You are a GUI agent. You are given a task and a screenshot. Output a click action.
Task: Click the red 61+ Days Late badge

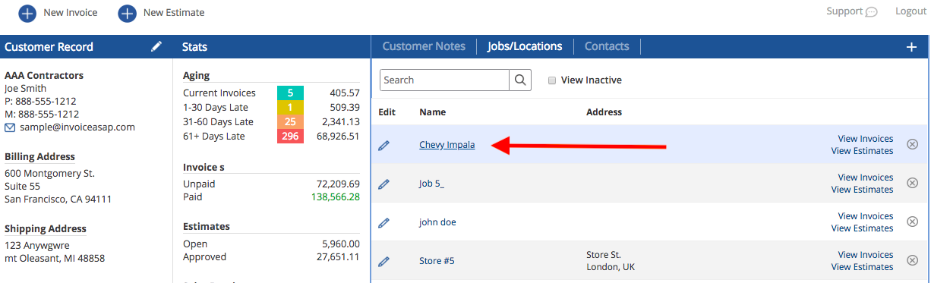point(290,136)
